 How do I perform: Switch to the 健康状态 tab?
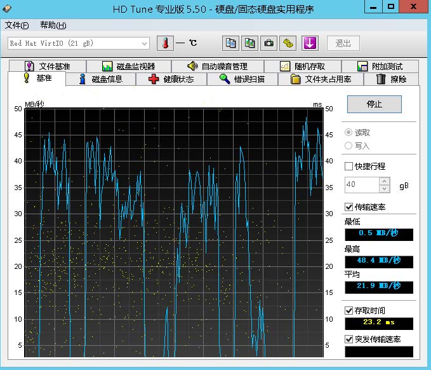click(x=171, y=79)
